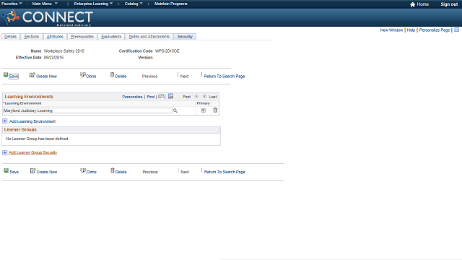The height and width of the screenshot is (260, 462).
Task: Click the top Previous text
Action: (x=149, y=76)
